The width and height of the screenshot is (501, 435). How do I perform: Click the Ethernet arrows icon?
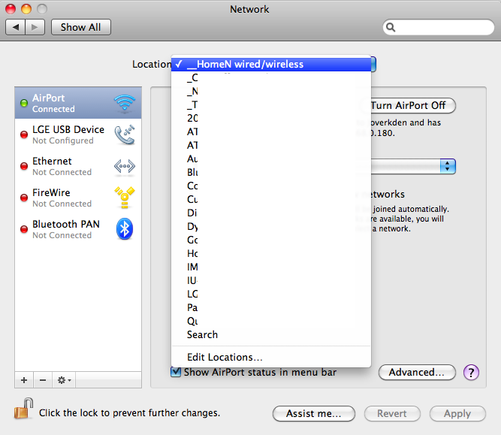125,166
